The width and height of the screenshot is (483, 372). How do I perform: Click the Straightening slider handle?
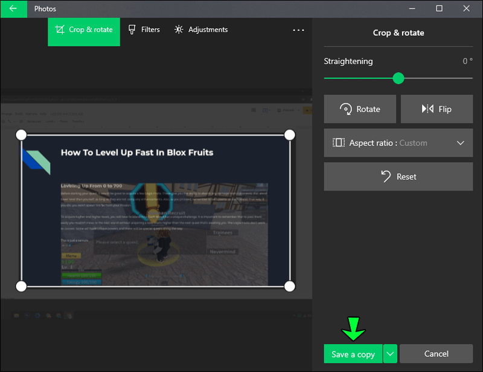click(398, 78)
